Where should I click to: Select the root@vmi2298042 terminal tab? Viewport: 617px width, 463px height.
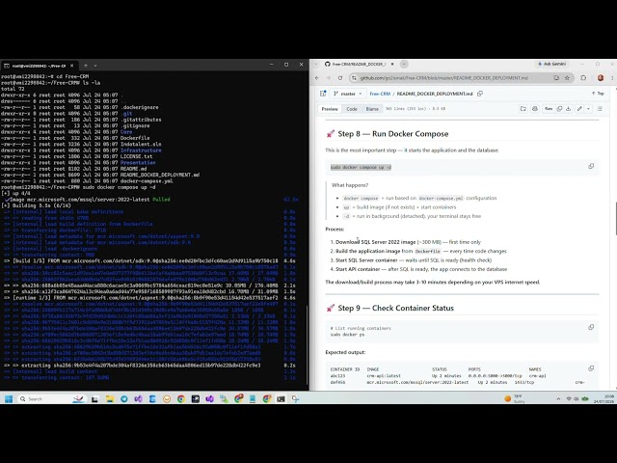click(39, 66)
